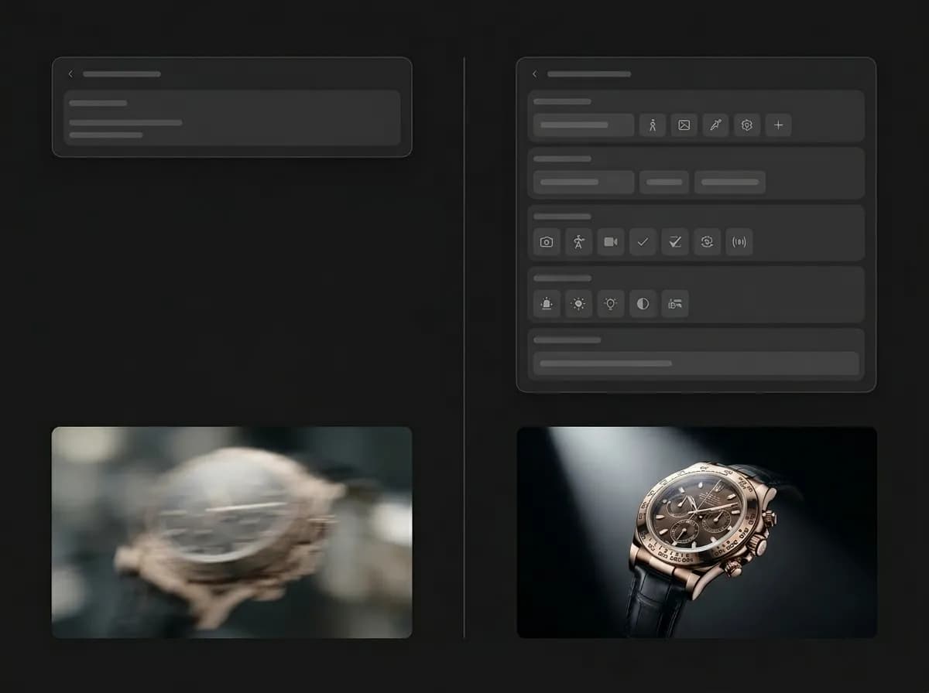Click the checkmark-with-lines icon
This screenshot has height=693, width=929.
click(675, 242)
